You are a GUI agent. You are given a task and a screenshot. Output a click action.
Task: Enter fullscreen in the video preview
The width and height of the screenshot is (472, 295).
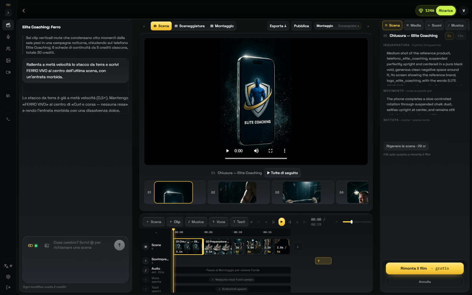(x=270, y=151)
